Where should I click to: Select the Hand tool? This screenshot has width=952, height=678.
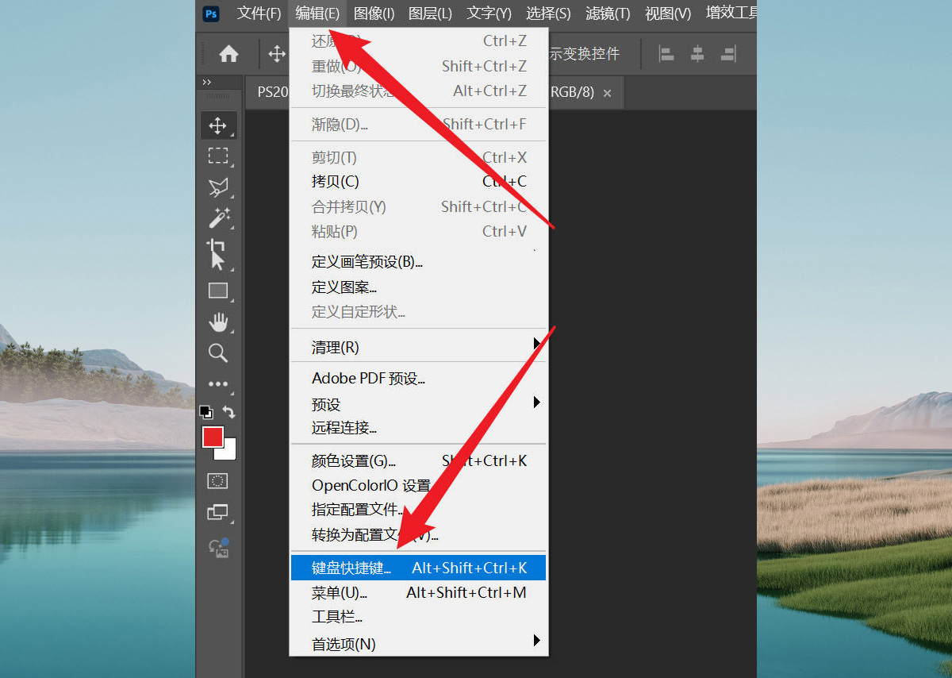click(x=218, y=322)
